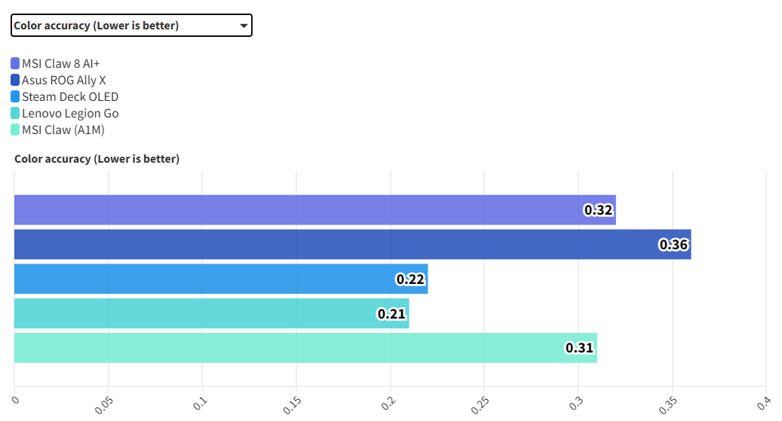Select the dark blue bar showing 0.36
This screenshot has width=782, height=421.
click(x=339, y=244)
